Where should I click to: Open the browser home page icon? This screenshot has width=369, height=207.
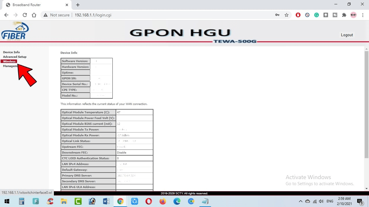[34, 15]
